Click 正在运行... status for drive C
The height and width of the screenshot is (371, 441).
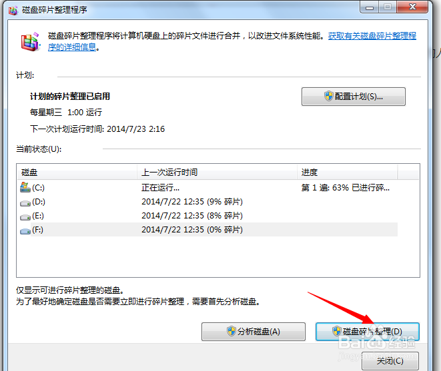(x=160, y=187)
